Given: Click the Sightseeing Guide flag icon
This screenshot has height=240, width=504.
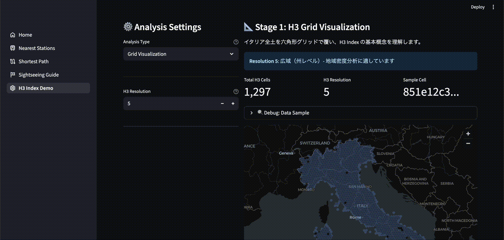Looking at the screenshot, I should [13, 75].
